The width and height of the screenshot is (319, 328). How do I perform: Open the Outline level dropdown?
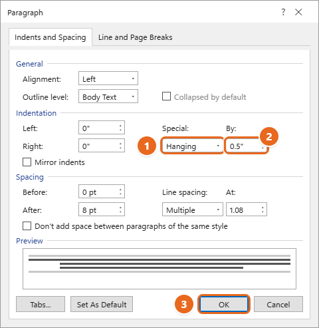pos(108,96)
